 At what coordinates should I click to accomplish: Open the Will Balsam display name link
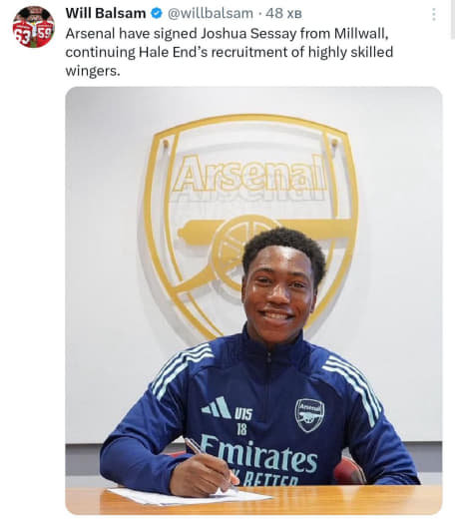pos(106,13)
